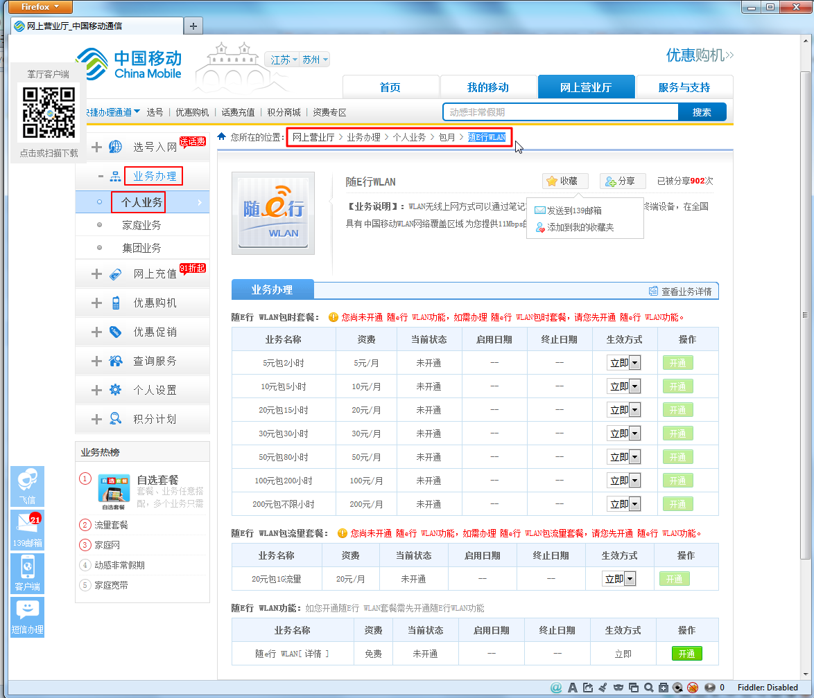Open 生效方式 dropdown for 50元包80小时
Image resolution: width=814 pixels, height=698 pixels.
tap(623, 458)
